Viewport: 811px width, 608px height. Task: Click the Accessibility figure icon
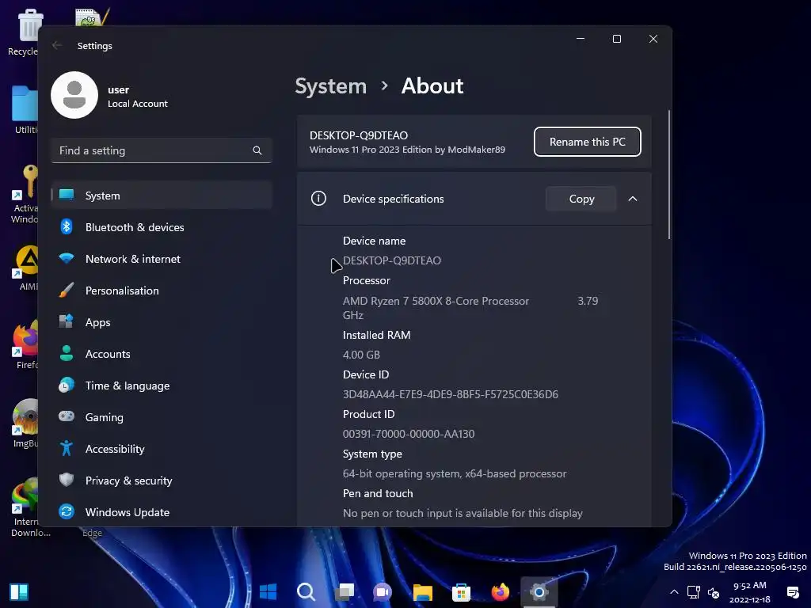point(67,448)
